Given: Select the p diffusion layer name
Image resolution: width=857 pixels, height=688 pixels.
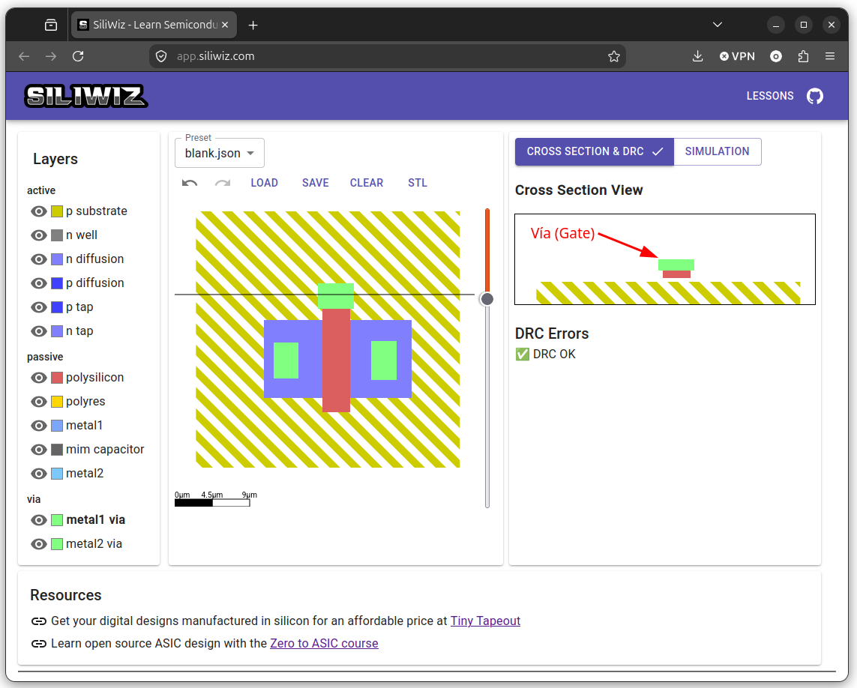Looking at the screenshot, I should pyautogui.click(x=95, y=283).
